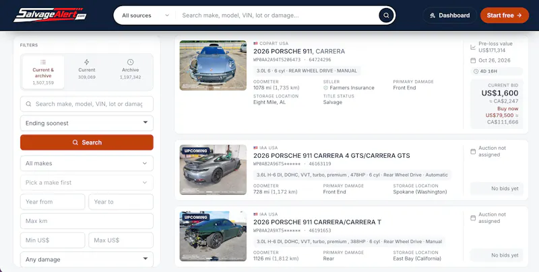Click the 478HP engine spec tag

[x=352, y=175]
